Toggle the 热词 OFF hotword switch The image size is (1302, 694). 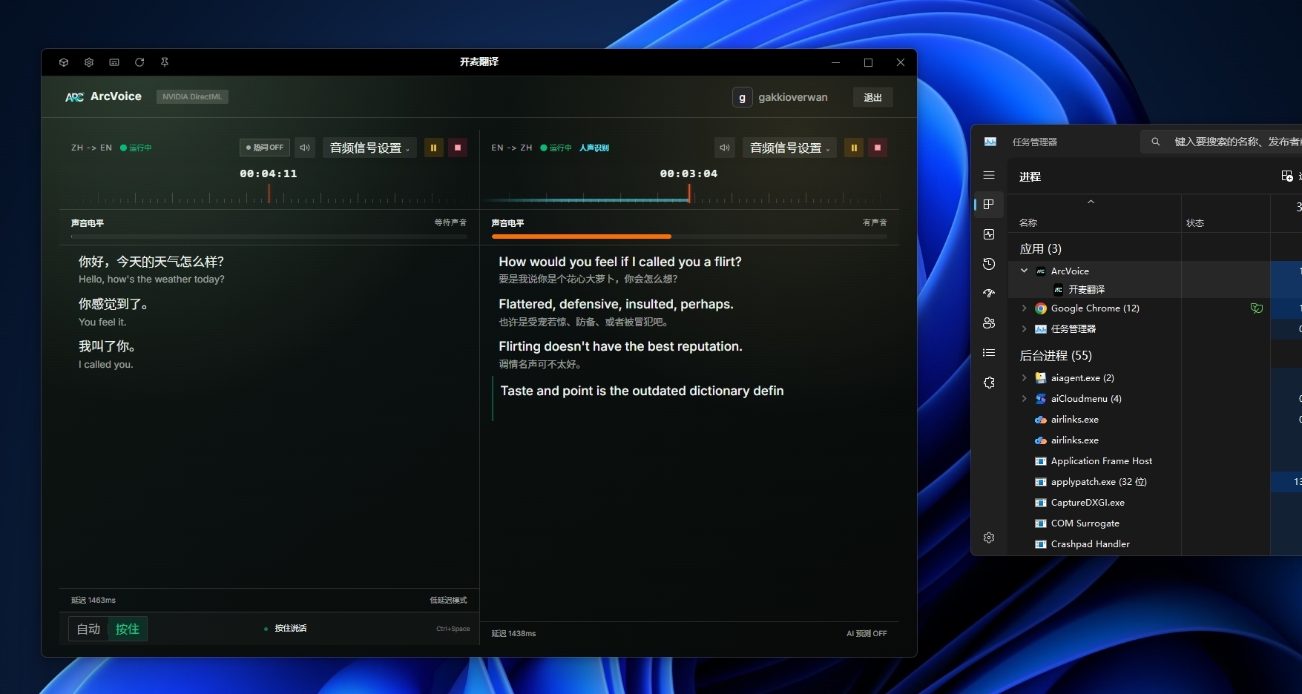265,148
